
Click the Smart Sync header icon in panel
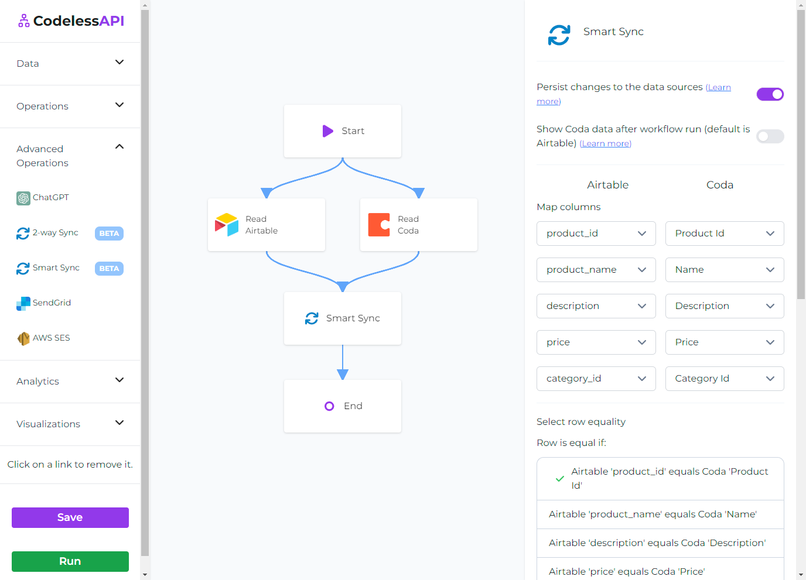[x=559, y=35]
